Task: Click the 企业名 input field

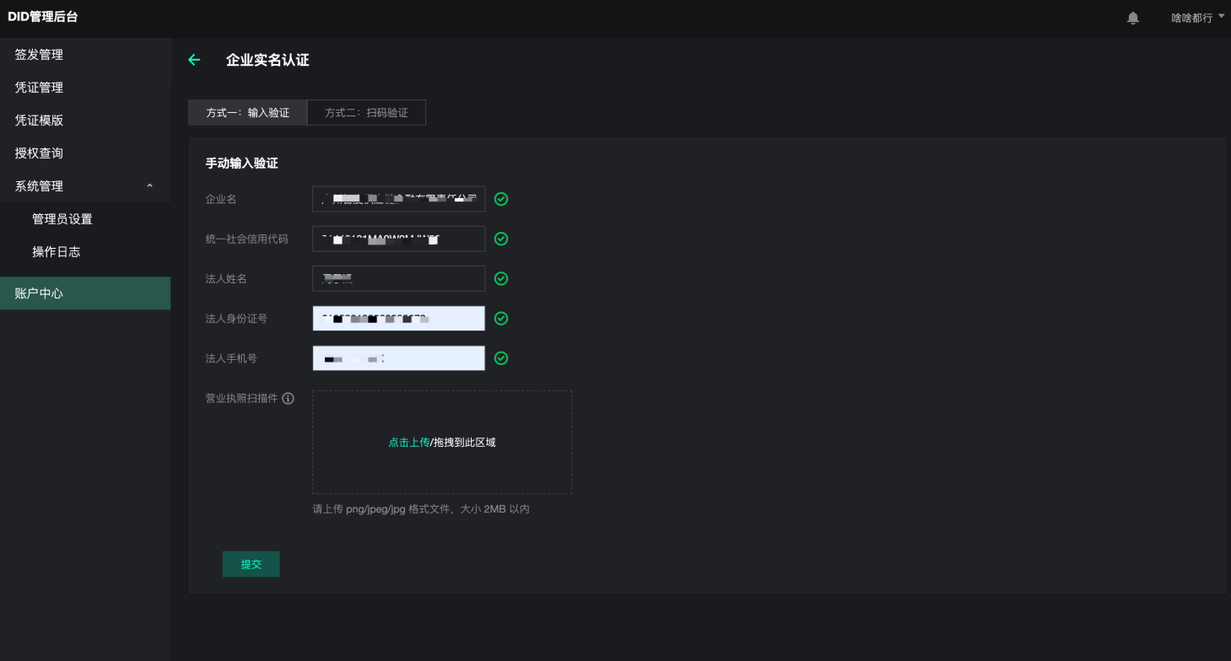Action: (x=398, y=199)
